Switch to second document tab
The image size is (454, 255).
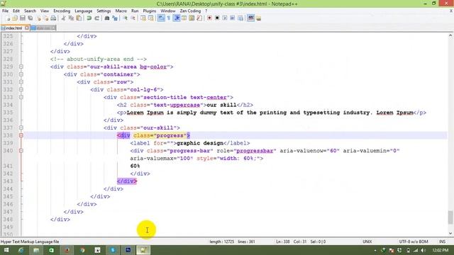tap(43, 28)
